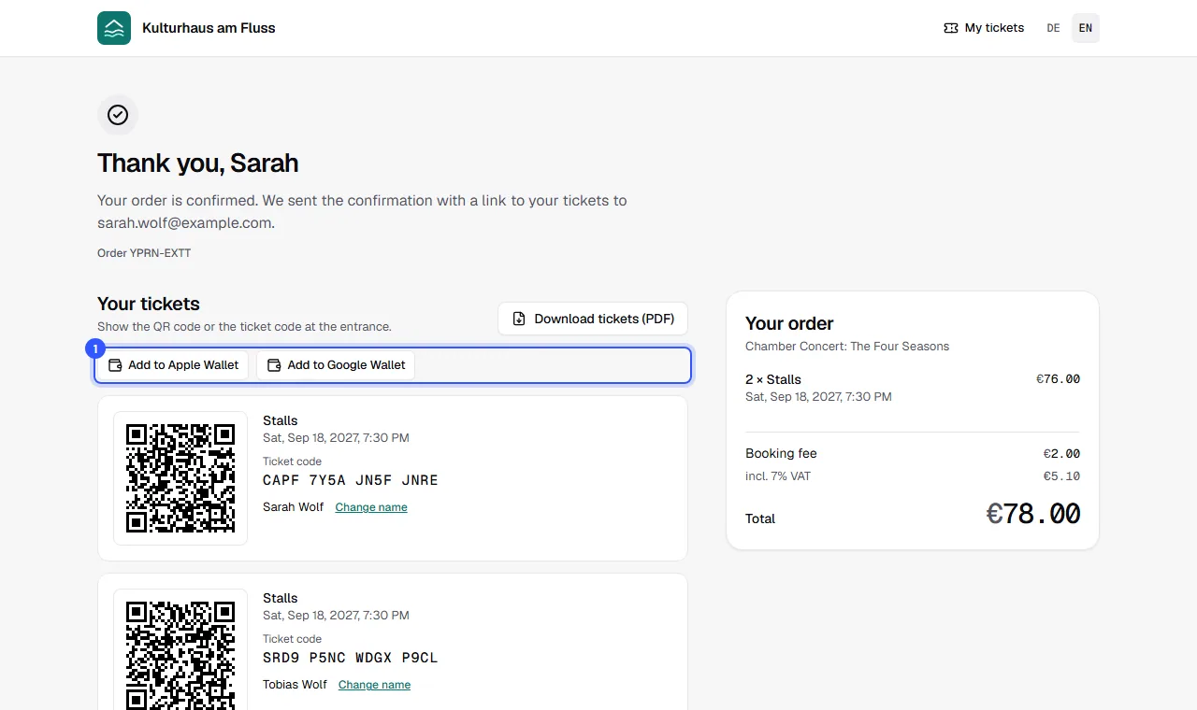
Task: Switch language to DE
Action: 1053,28
